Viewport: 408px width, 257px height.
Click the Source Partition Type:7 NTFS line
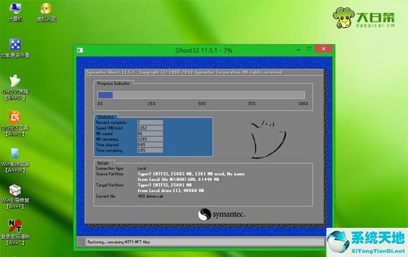[x=191, y=174]
